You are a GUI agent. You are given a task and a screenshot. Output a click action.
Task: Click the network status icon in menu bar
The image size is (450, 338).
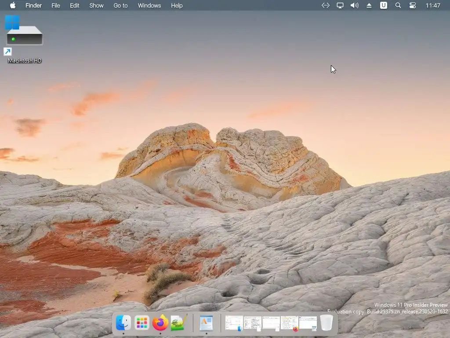click(x=326, y=5)
